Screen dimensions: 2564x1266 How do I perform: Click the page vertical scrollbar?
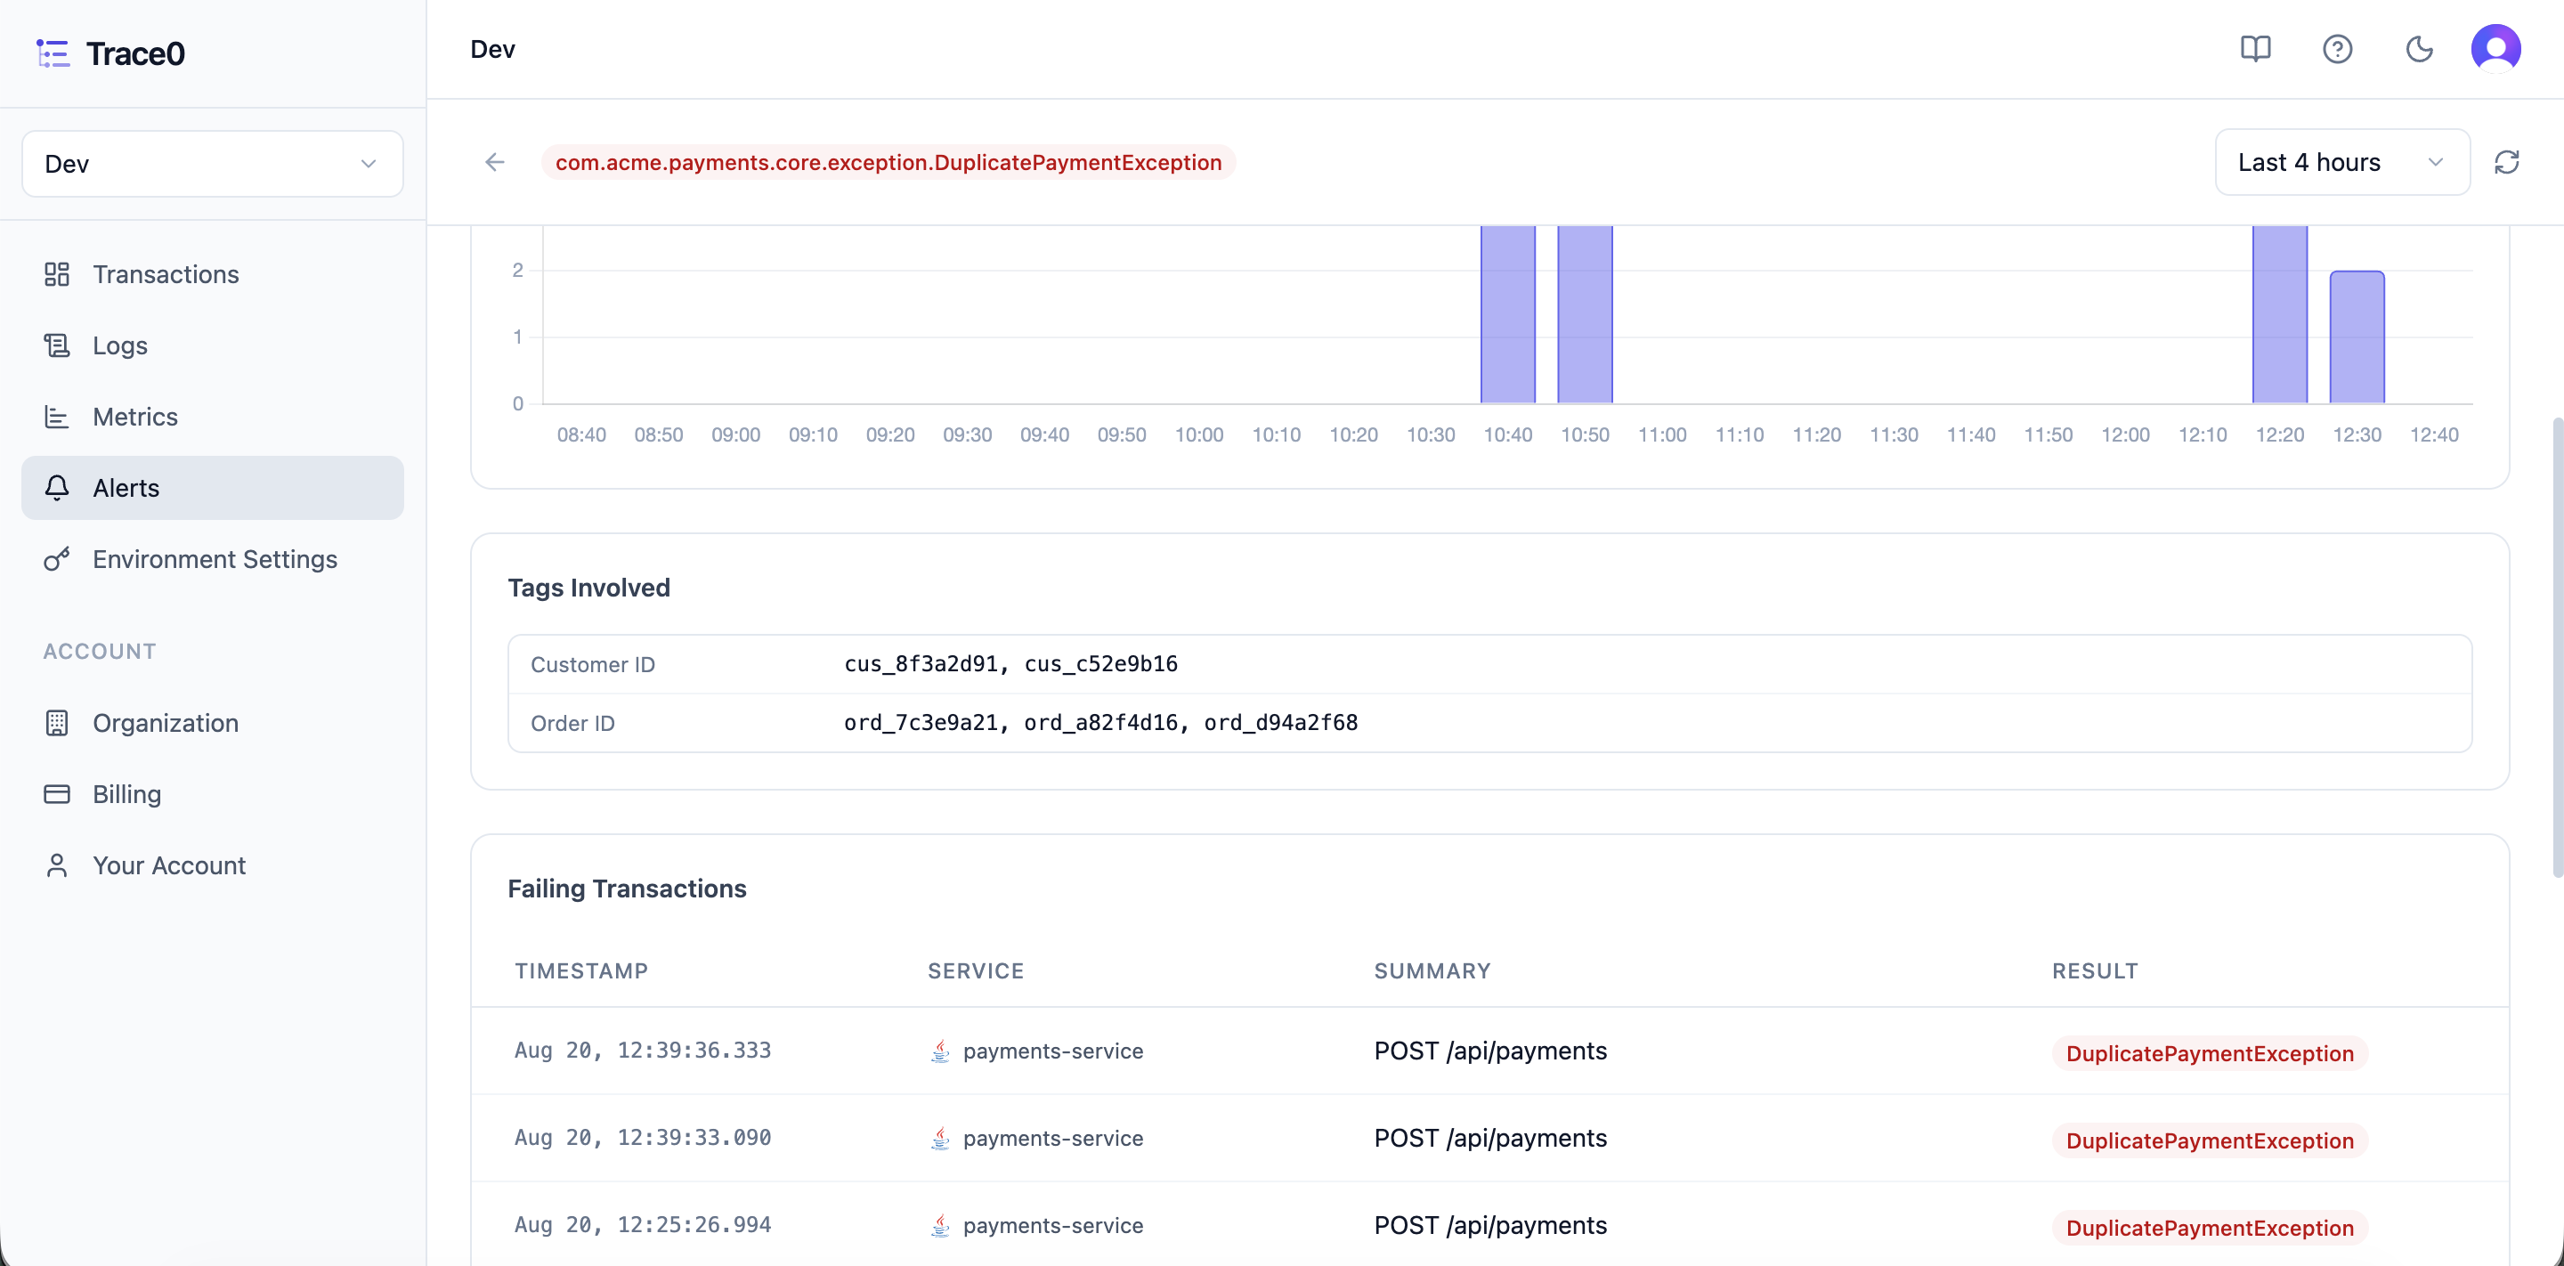coord(2557,647)
